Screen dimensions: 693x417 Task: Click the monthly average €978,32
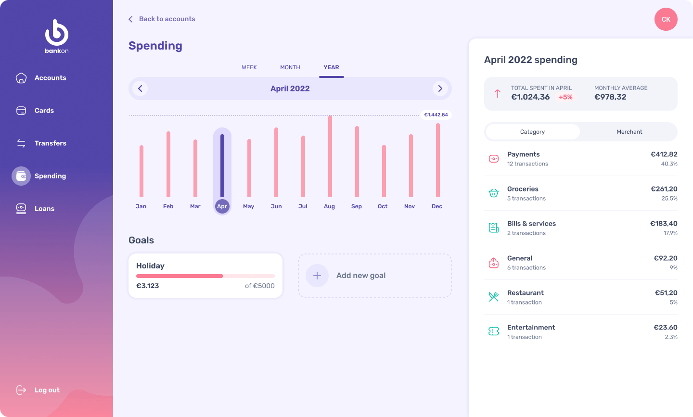click(x=610, y=97)
